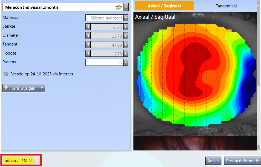The height and width of the screenshot is (167, 261).
Task: Open the Paslens Ja dropdown
Action: point(126,63)
